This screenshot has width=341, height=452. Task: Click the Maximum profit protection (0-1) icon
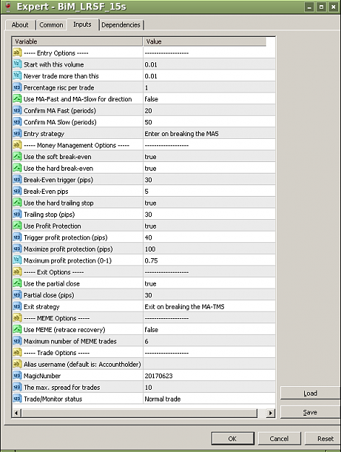coord(17,260)
